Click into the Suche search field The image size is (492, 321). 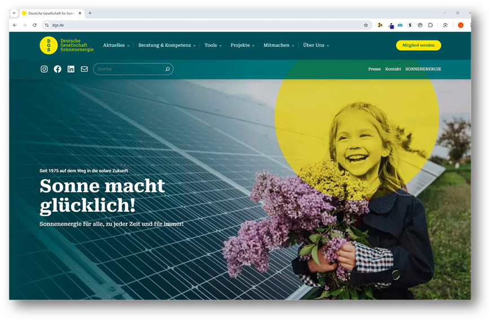[x=129, y=69]
